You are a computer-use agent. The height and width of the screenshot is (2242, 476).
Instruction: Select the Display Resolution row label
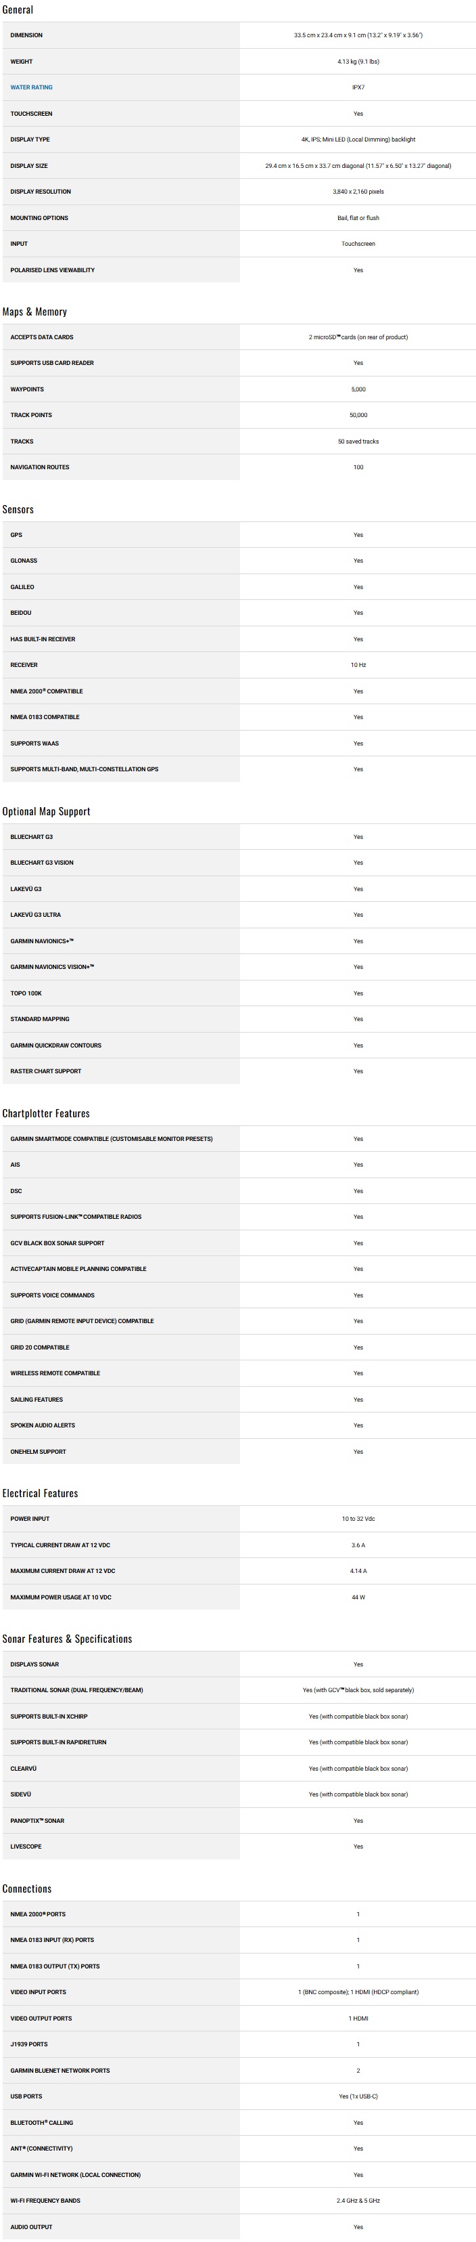point(41,192)
